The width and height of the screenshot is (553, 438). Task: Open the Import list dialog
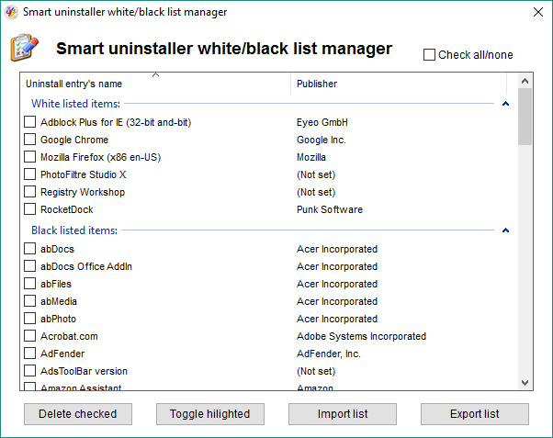coord(343,414)
